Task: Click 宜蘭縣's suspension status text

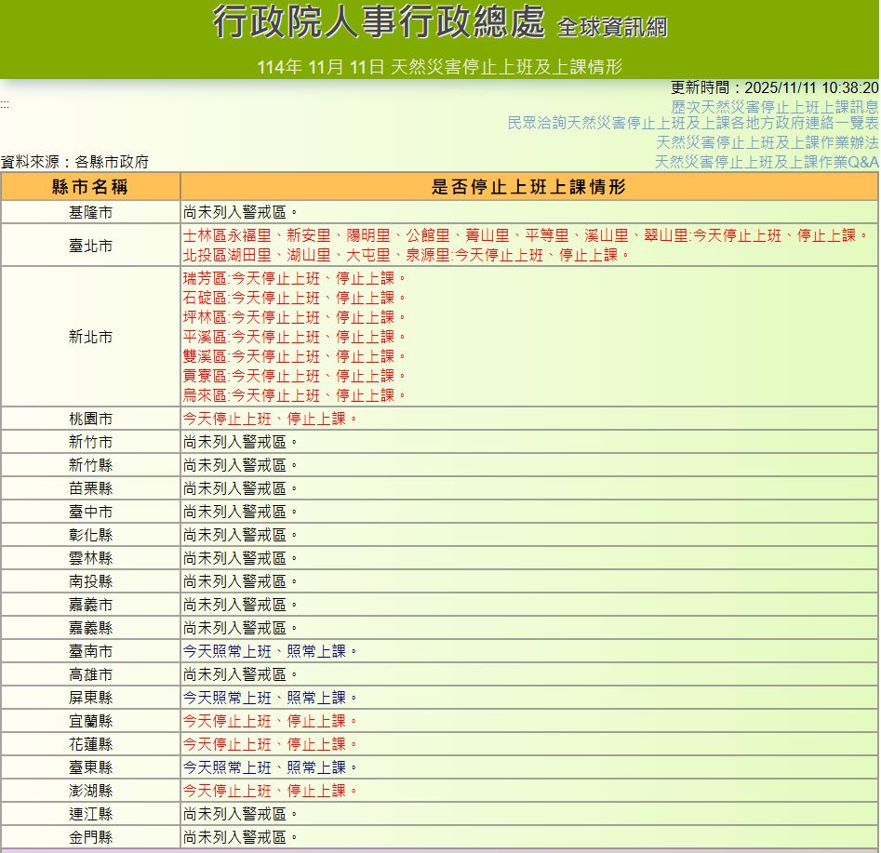Action: pyautogui.click(x=270, y=721)
